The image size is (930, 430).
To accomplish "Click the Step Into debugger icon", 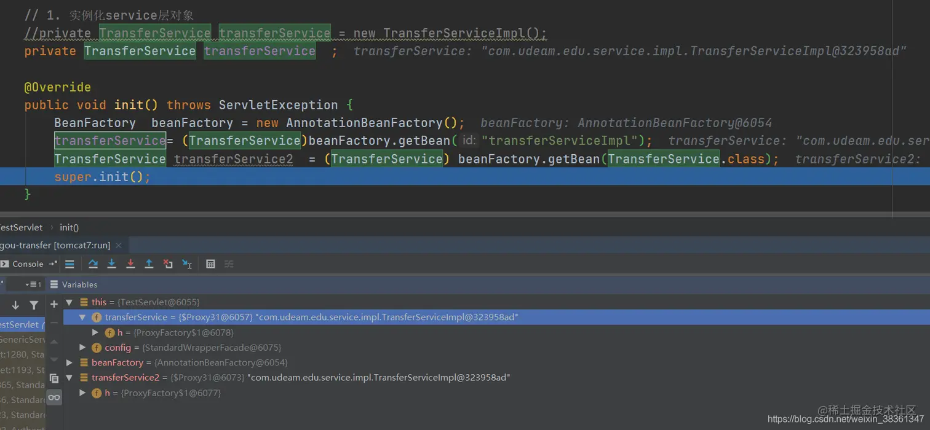I will [111, 264].
